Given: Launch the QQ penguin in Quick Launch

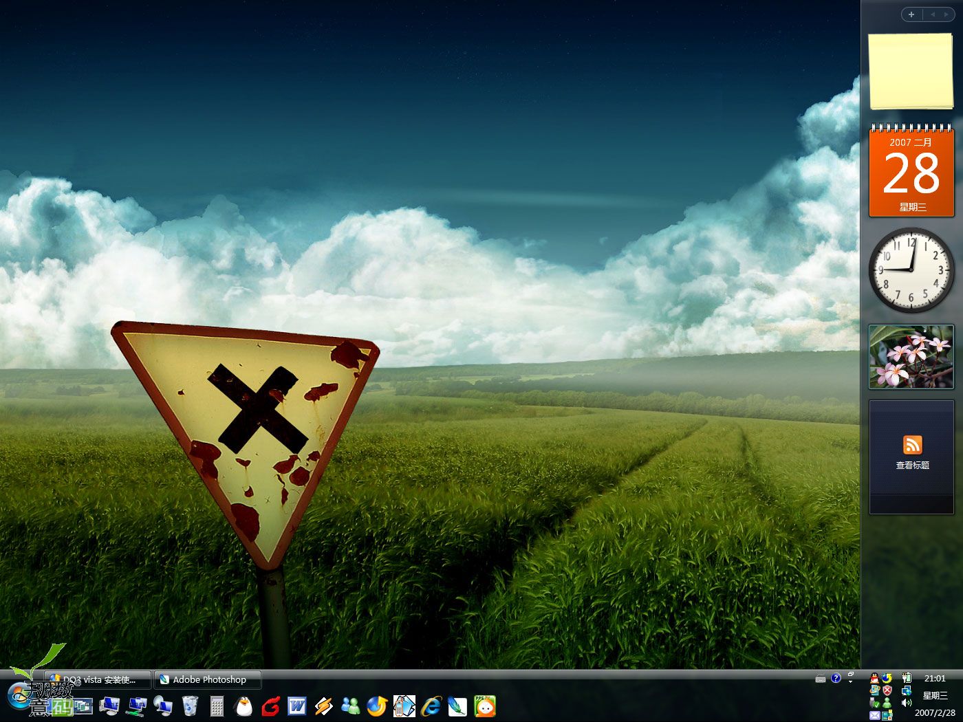Looking at the screenshot, I should pos(244,706).
